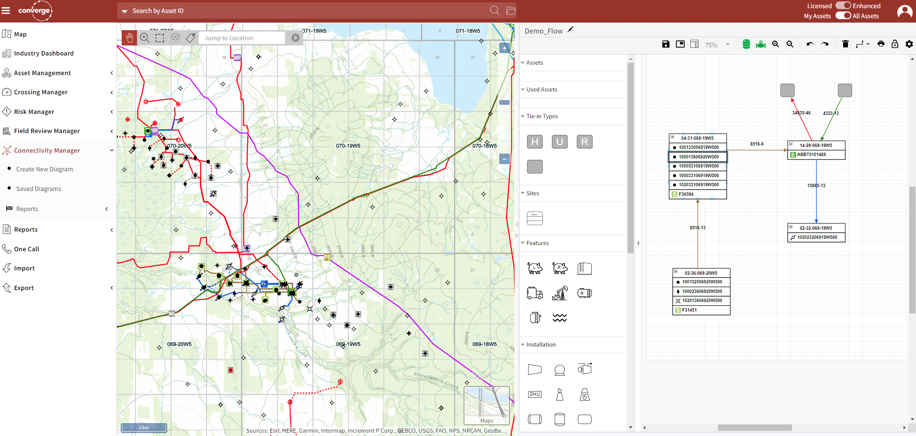Select the tag label tool on map
The image size is (916, 436).
191,38
